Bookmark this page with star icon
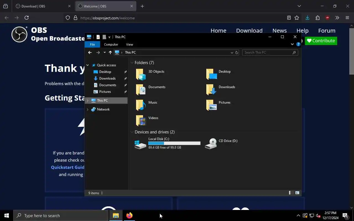This screenshot has width=354, height=221. pyautogui.click(x=297, y=18)
